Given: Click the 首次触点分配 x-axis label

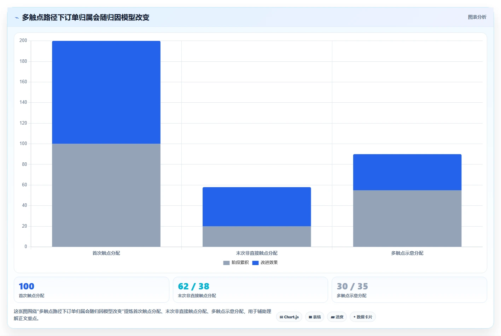Looking at the screenshot, I should [106, 253].
